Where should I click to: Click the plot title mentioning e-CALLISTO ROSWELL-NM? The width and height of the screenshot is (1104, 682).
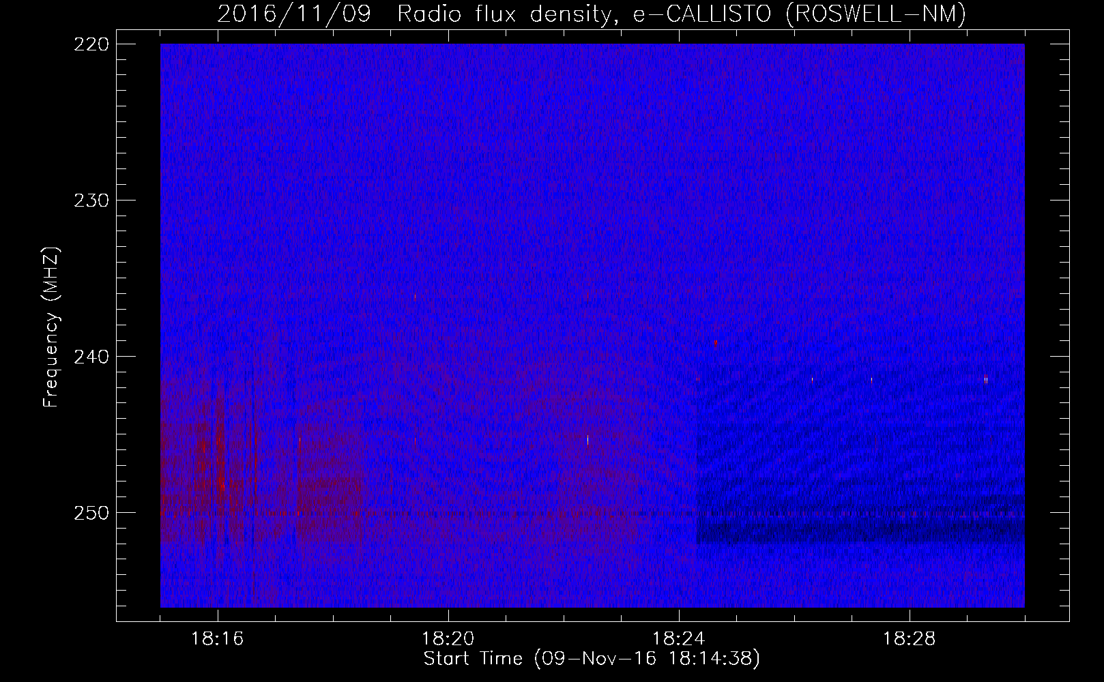coord(592,14)
